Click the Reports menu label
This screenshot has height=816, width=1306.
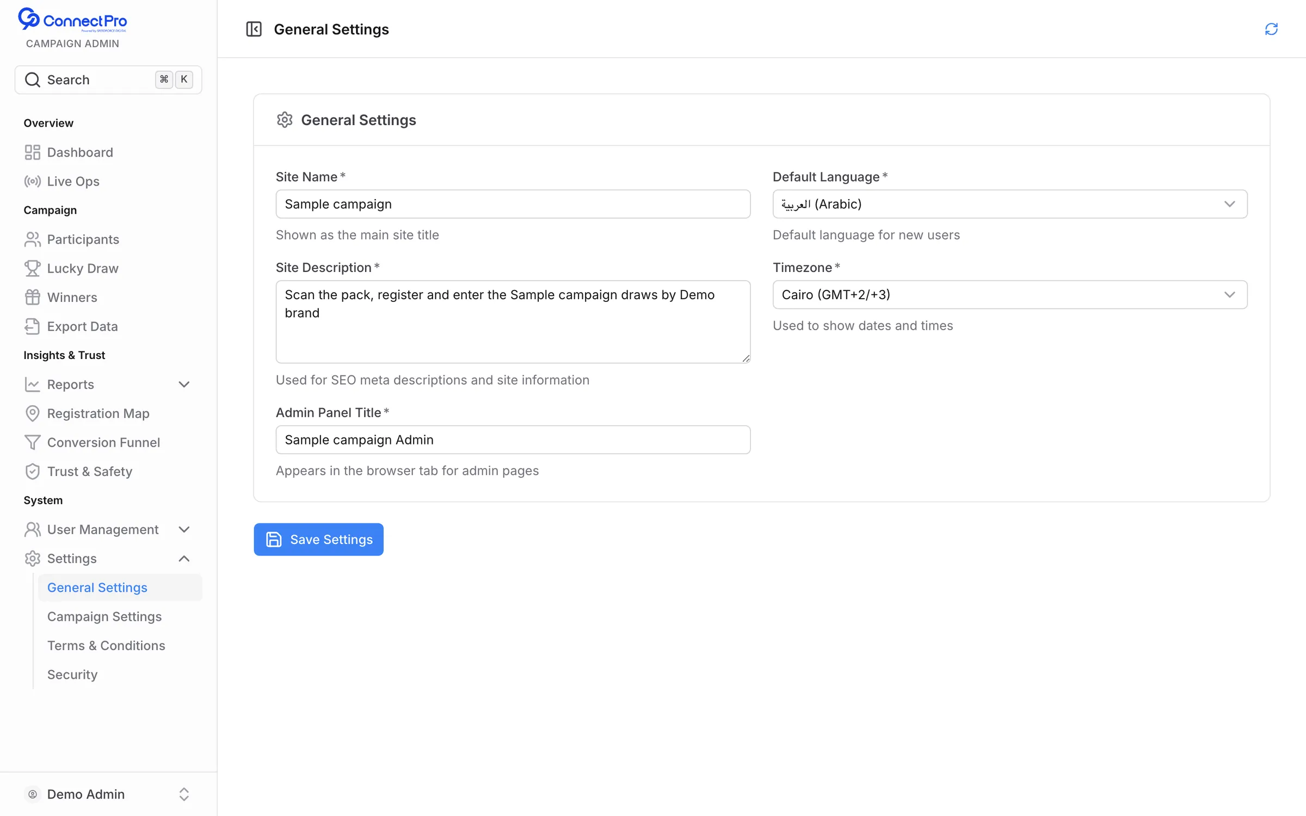[71, 385]
